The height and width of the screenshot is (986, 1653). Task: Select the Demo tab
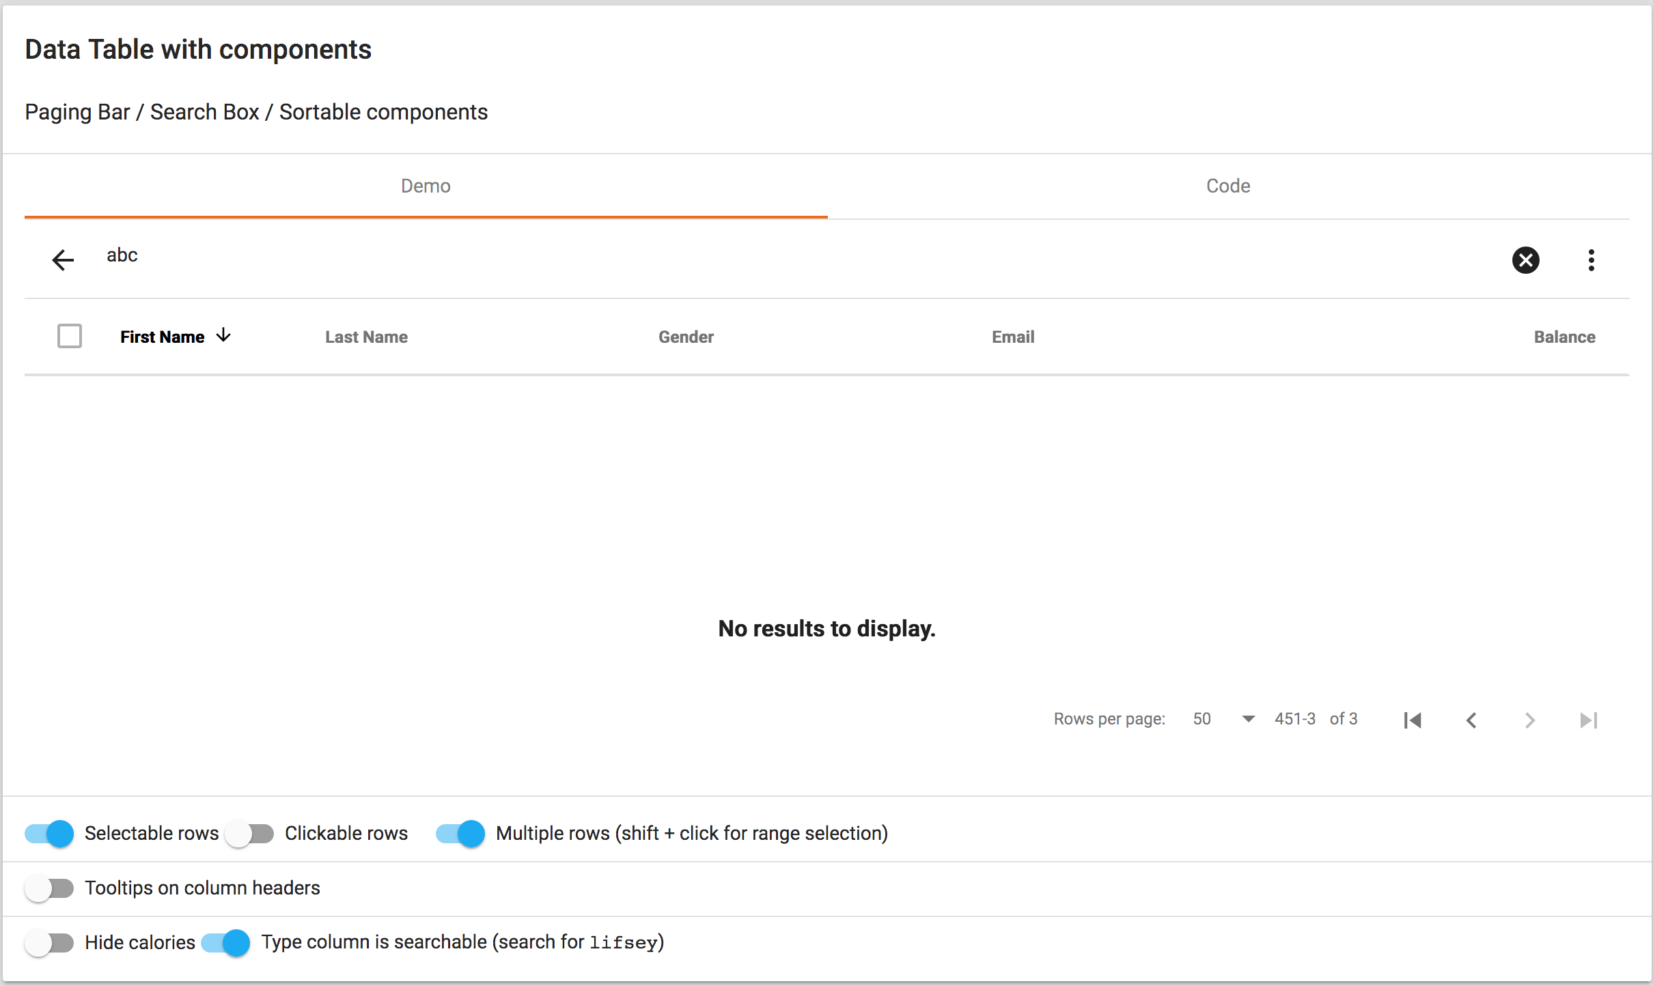coord(425,186)
